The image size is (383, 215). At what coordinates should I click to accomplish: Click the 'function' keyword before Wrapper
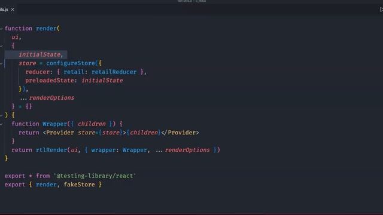point(25,124)
